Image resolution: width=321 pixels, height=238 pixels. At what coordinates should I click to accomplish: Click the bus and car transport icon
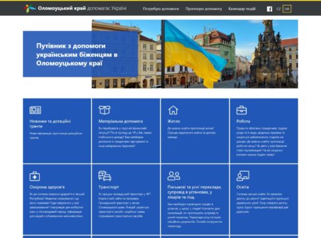pos(105,176)
